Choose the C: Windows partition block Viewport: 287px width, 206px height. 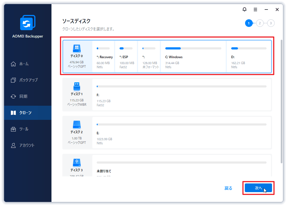193,57
